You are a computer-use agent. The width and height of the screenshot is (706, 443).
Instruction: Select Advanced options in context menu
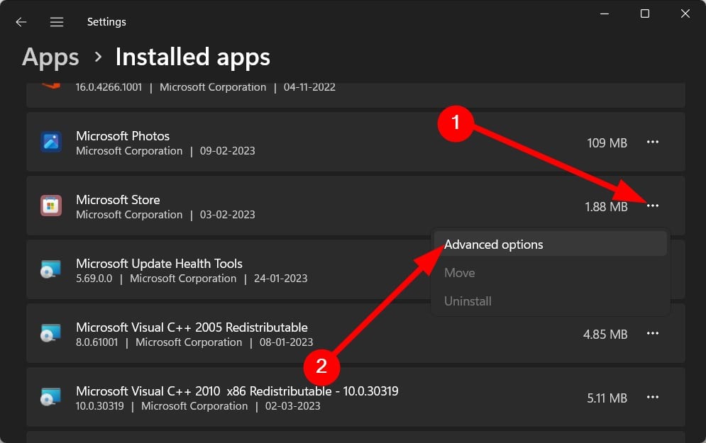pyautogui.click(x=550, y=245)
